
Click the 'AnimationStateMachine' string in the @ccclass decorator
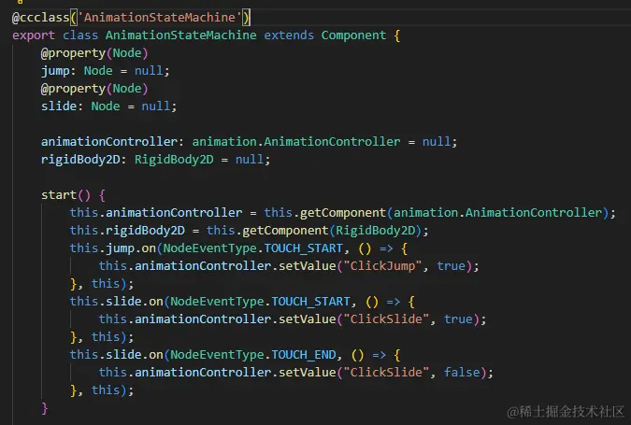(160, 18)
